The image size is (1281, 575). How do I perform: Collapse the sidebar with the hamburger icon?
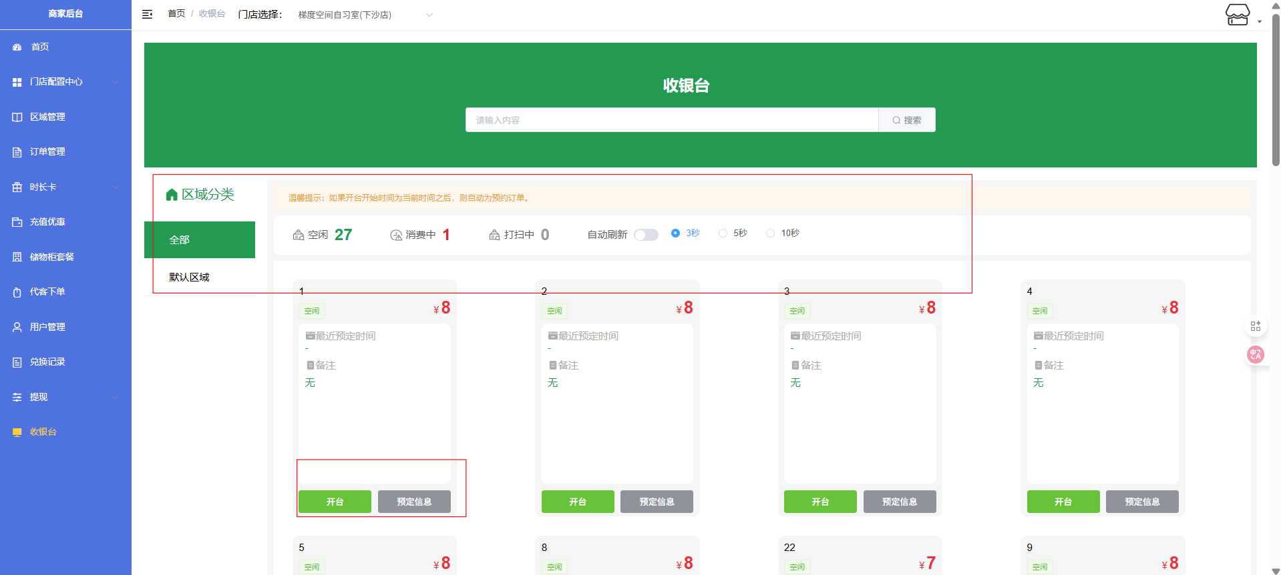pyautogui.click(x=148, y=14)
